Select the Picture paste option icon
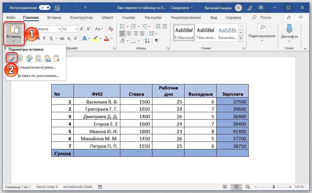312x193 pixels. (47, 58)
